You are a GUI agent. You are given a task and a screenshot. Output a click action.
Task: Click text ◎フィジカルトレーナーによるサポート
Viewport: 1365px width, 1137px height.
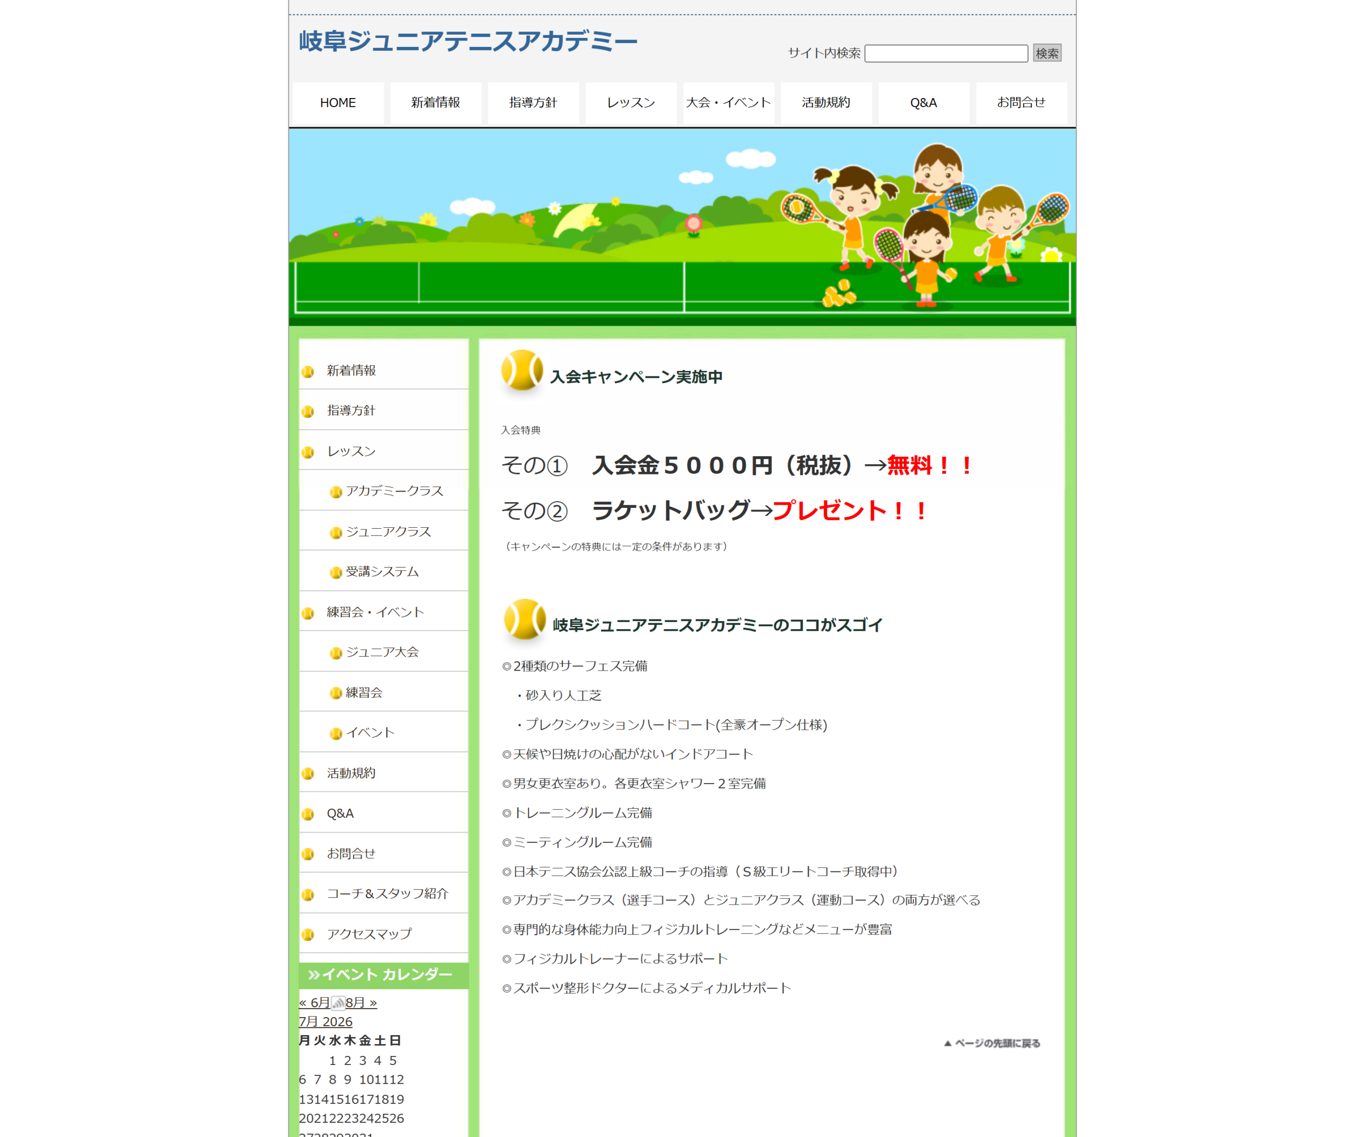click(615, 959)
